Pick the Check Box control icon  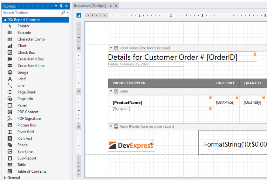click(10, 52)
